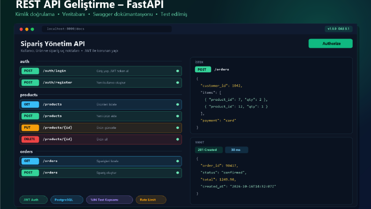Click the POST method badge beside /auth/register
Image resolution: width=371 pixels, height=209 pixels.
30,82
